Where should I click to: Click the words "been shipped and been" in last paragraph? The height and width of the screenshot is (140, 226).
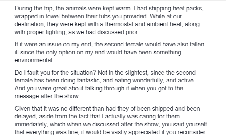click(x=168, y=109)
